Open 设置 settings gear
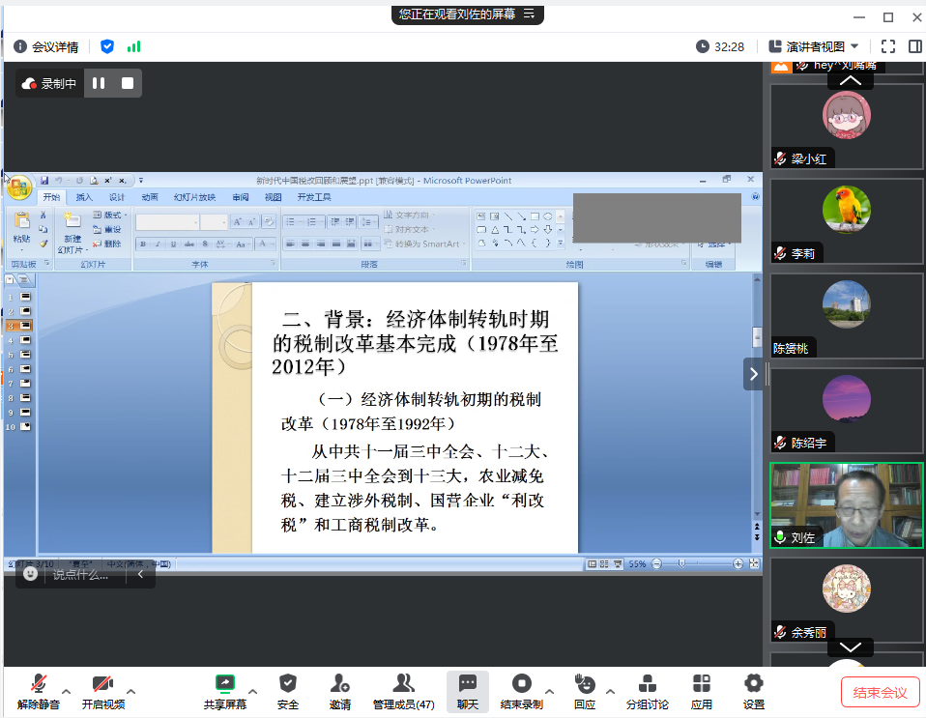Image resolution: width=926 pixels, height=718 pixels. click(754, 691)
